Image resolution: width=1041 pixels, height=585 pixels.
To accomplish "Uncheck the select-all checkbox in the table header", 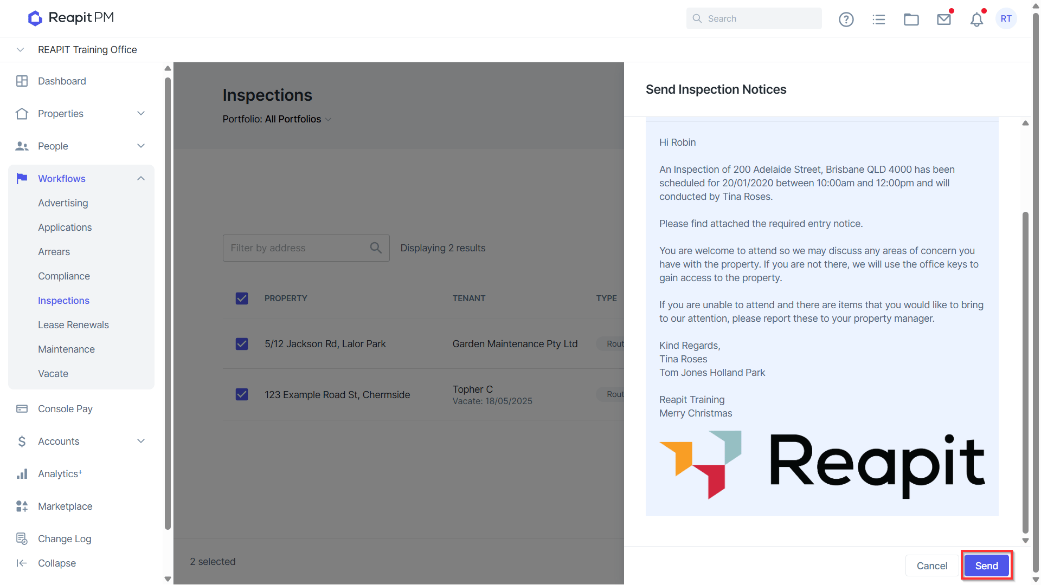I will (x=242, y=298).
